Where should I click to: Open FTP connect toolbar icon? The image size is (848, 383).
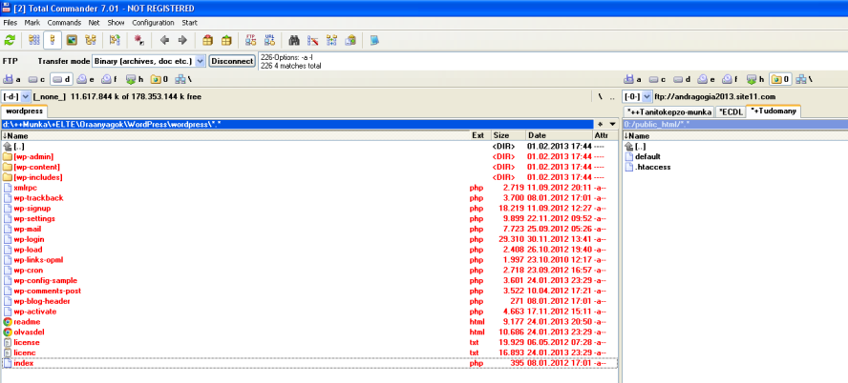pos(250,40)
